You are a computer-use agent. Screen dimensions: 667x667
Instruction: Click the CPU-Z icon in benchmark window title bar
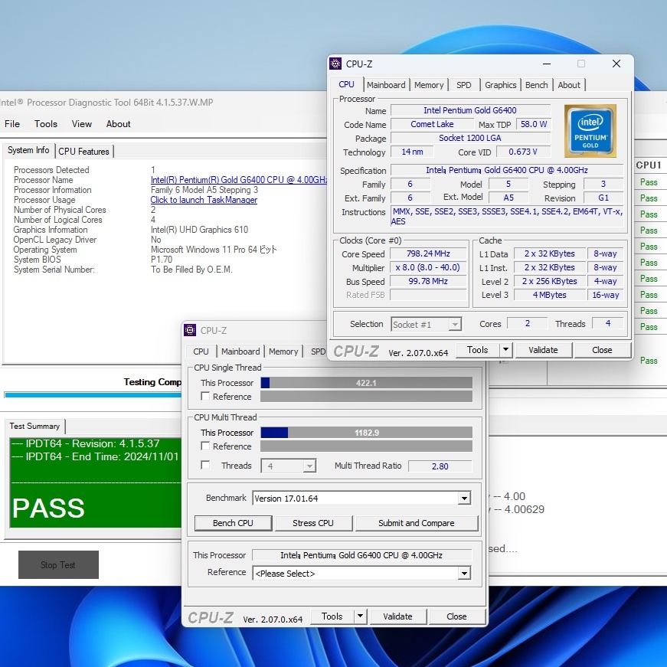[190, 331]
